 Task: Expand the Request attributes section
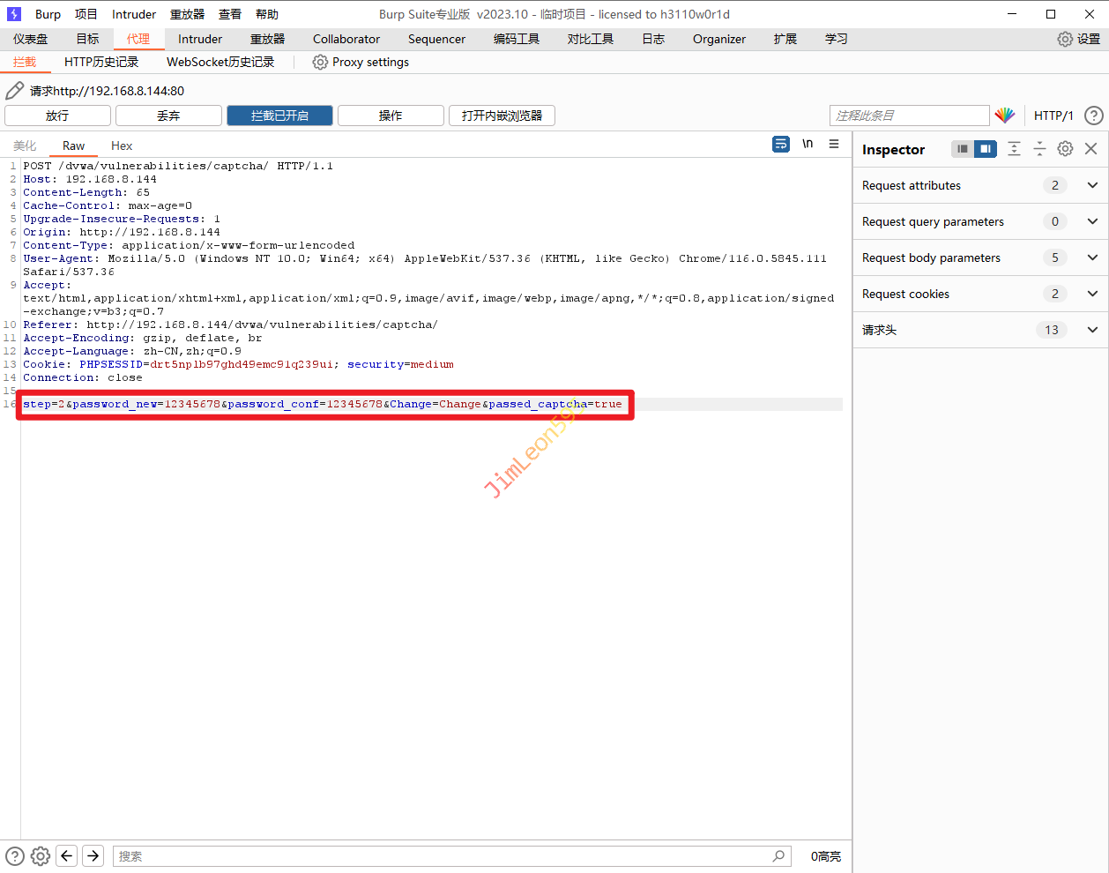(x=1092, y=185)
